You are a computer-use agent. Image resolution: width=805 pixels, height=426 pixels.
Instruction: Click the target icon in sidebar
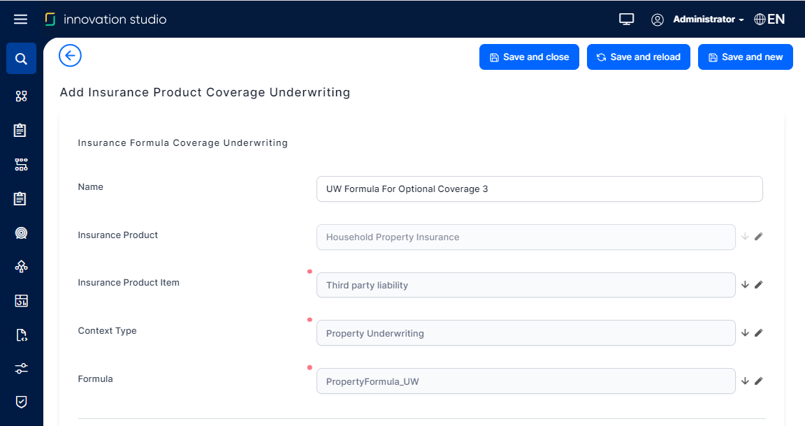point(21,233)
